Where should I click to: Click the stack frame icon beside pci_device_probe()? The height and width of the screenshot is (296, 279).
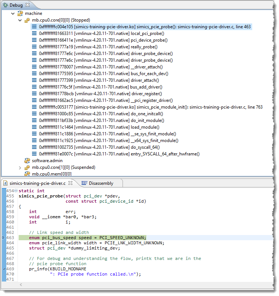click(x=34, y=40)
